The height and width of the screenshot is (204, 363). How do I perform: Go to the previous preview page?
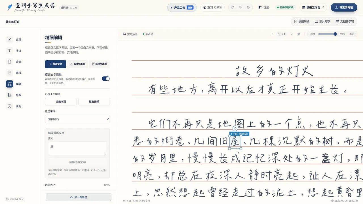[x=273, y=34]
